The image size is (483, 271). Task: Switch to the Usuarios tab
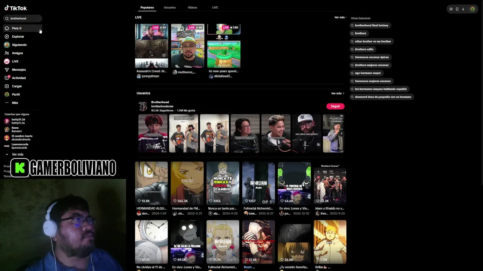click(x=170, y=8)
